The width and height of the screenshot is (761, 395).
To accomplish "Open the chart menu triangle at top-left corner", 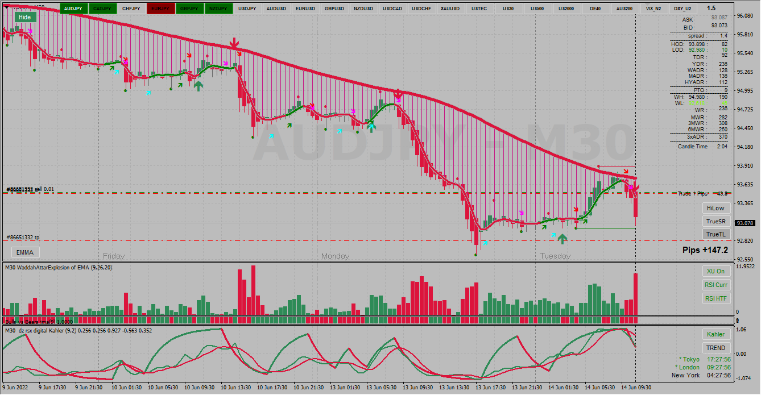I will pos(6,7).
